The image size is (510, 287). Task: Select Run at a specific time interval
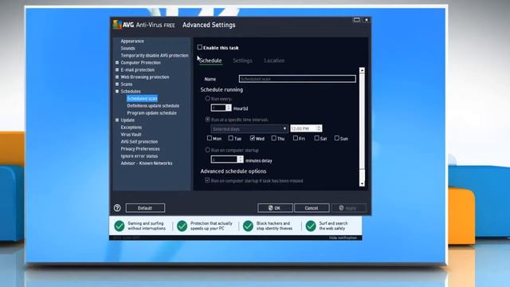click(207, 120)
